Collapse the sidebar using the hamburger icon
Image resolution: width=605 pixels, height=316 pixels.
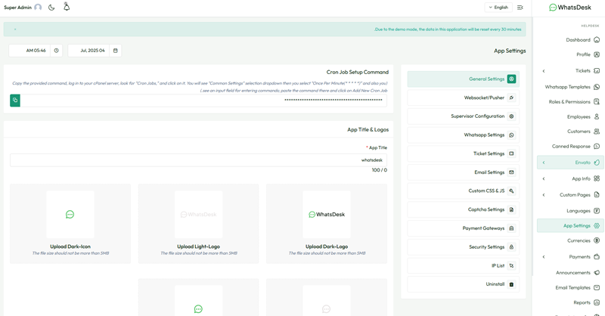tap(520, 8)
